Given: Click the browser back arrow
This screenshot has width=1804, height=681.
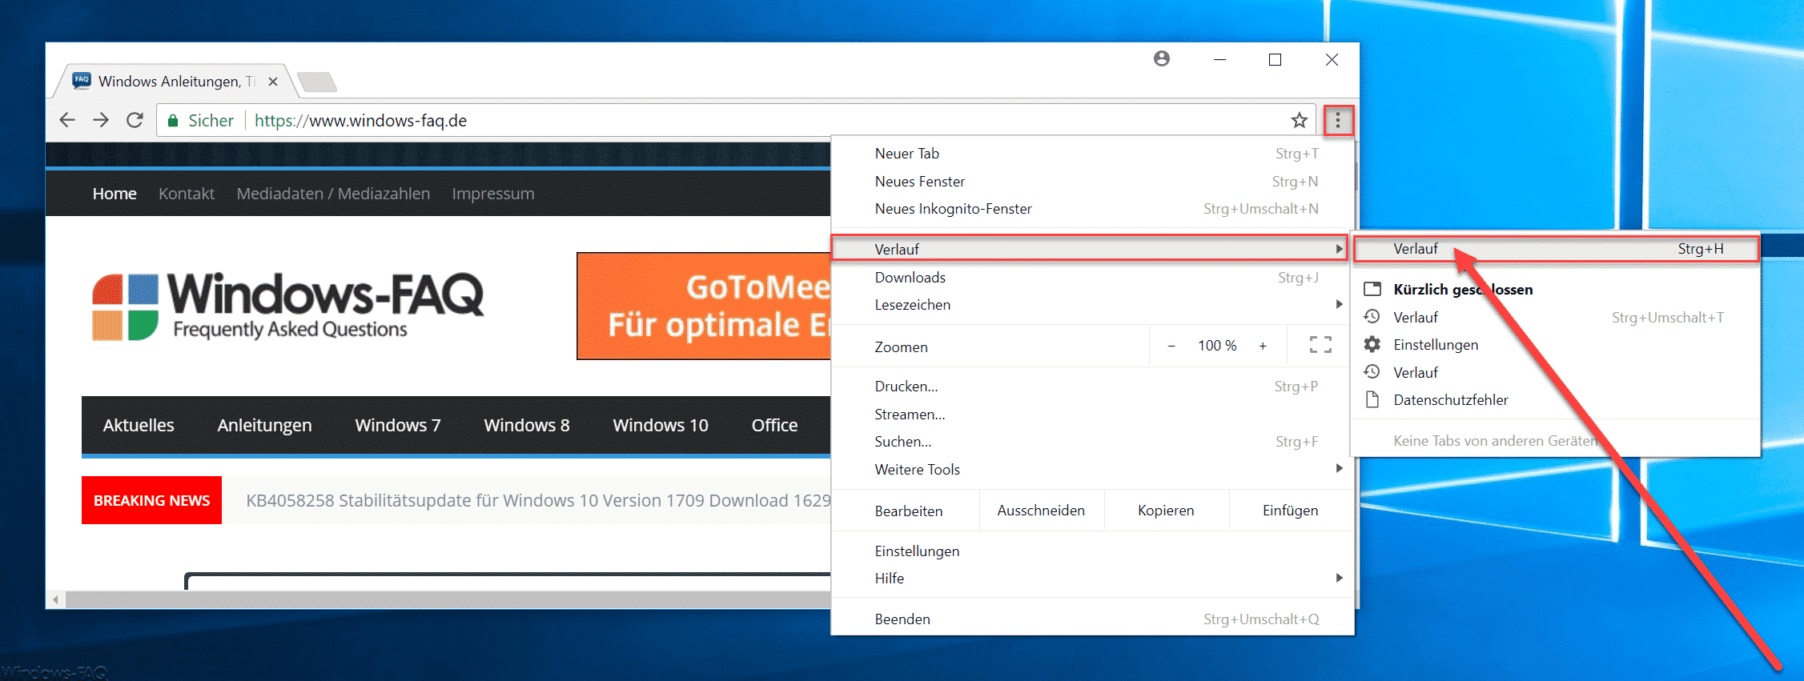Looking at the screenshot, I should pos(67,120).
